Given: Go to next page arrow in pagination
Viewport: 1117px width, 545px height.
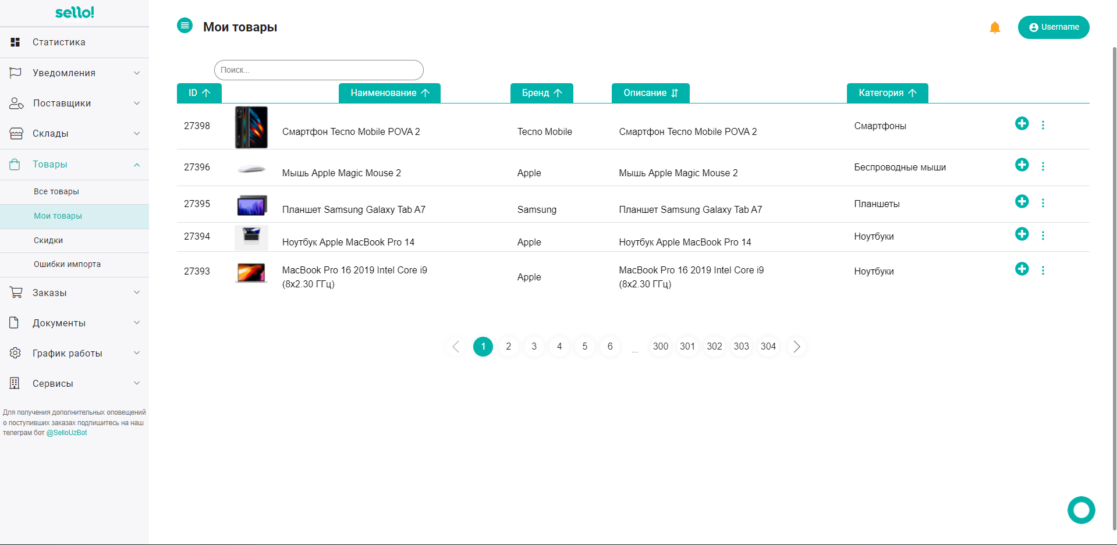Looking at the screenshot, I should click(x=797, y=347).
